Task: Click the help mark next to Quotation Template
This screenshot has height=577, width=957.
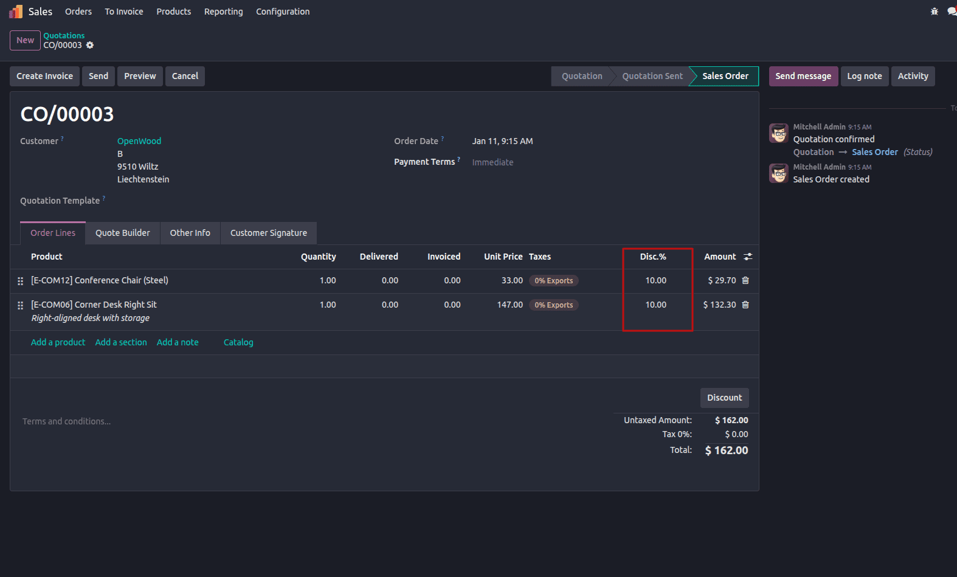Action: tap(103, 198)
